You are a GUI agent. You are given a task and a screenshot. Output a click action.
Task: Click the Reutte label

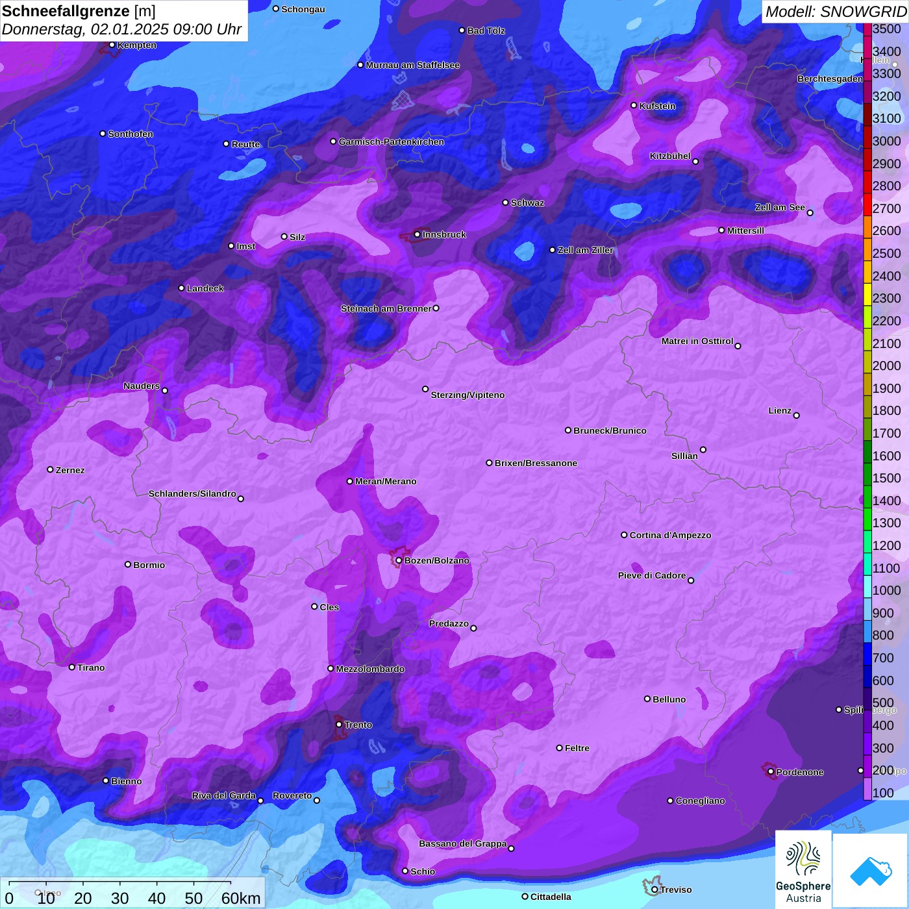pyautogui.click(x=245, y=144)
